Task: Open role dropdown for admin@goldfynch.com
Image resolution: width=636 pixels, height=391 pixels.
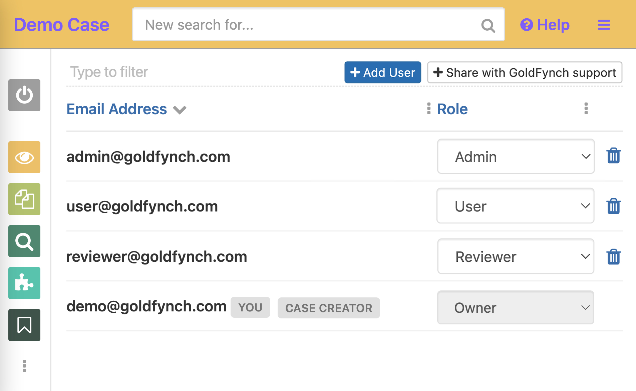Action: click(516, 157)
